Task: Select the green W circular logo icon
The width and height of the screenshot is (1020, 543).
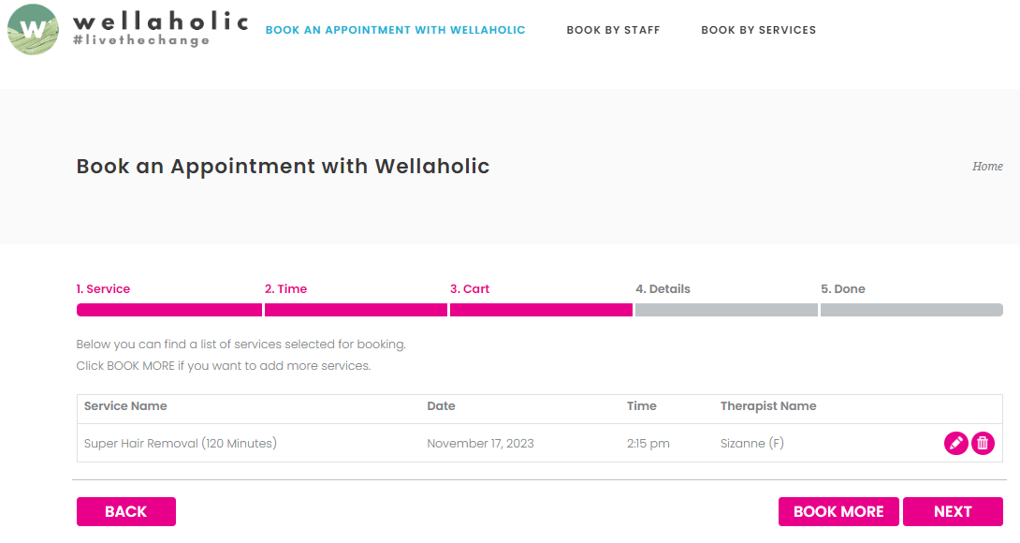Action: 32,30
